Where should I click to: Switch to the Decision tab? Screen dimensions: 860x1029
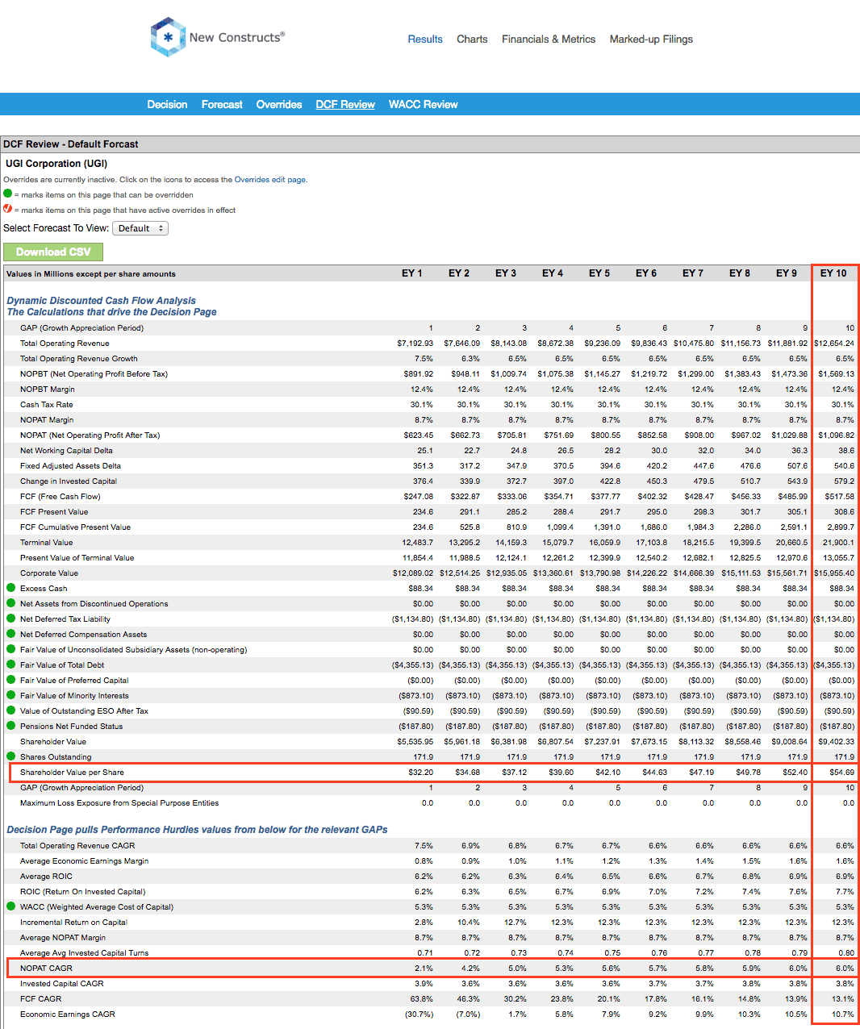167,104
